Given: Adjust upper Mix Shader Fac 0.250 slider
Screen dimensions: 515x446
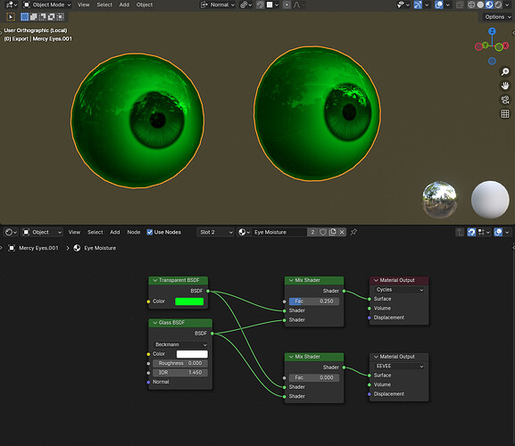Looking at the screenshot, I should click(x=314, y=301).
